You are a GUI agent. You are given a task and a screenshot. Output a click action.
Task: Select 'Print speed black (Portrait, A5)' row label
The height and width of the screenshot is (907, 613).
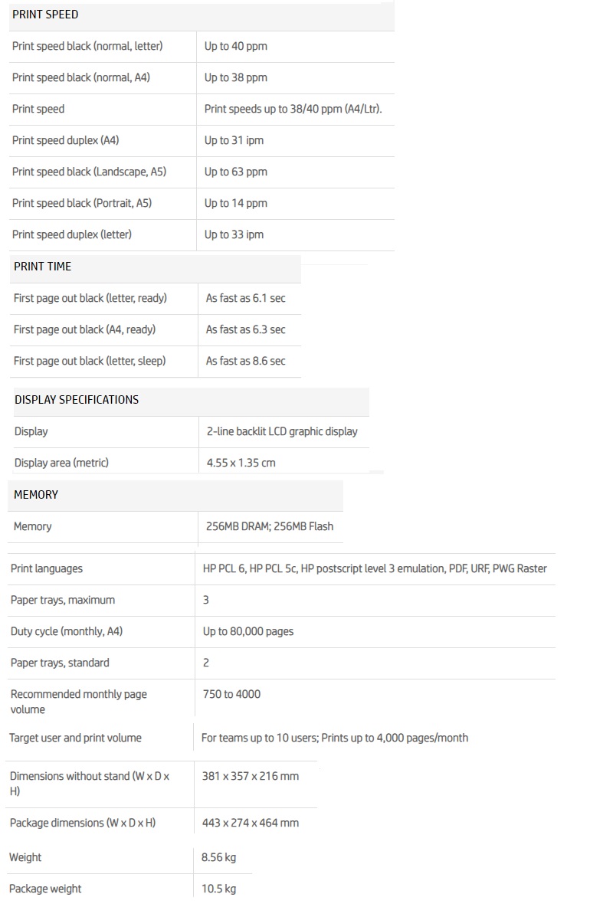(82, 203)
